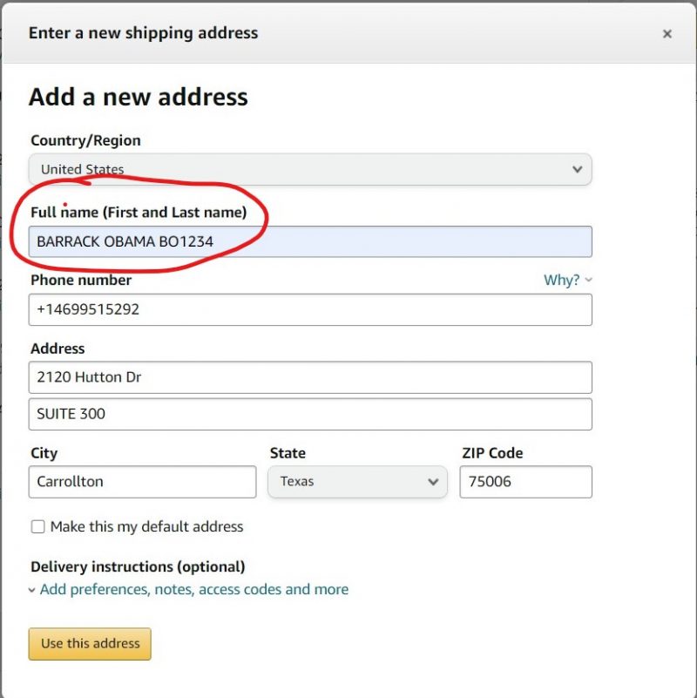Expand the delivery instructions chevron
Image resolution: width=697 pixels, height=698 pixels.
pos(32,590)
